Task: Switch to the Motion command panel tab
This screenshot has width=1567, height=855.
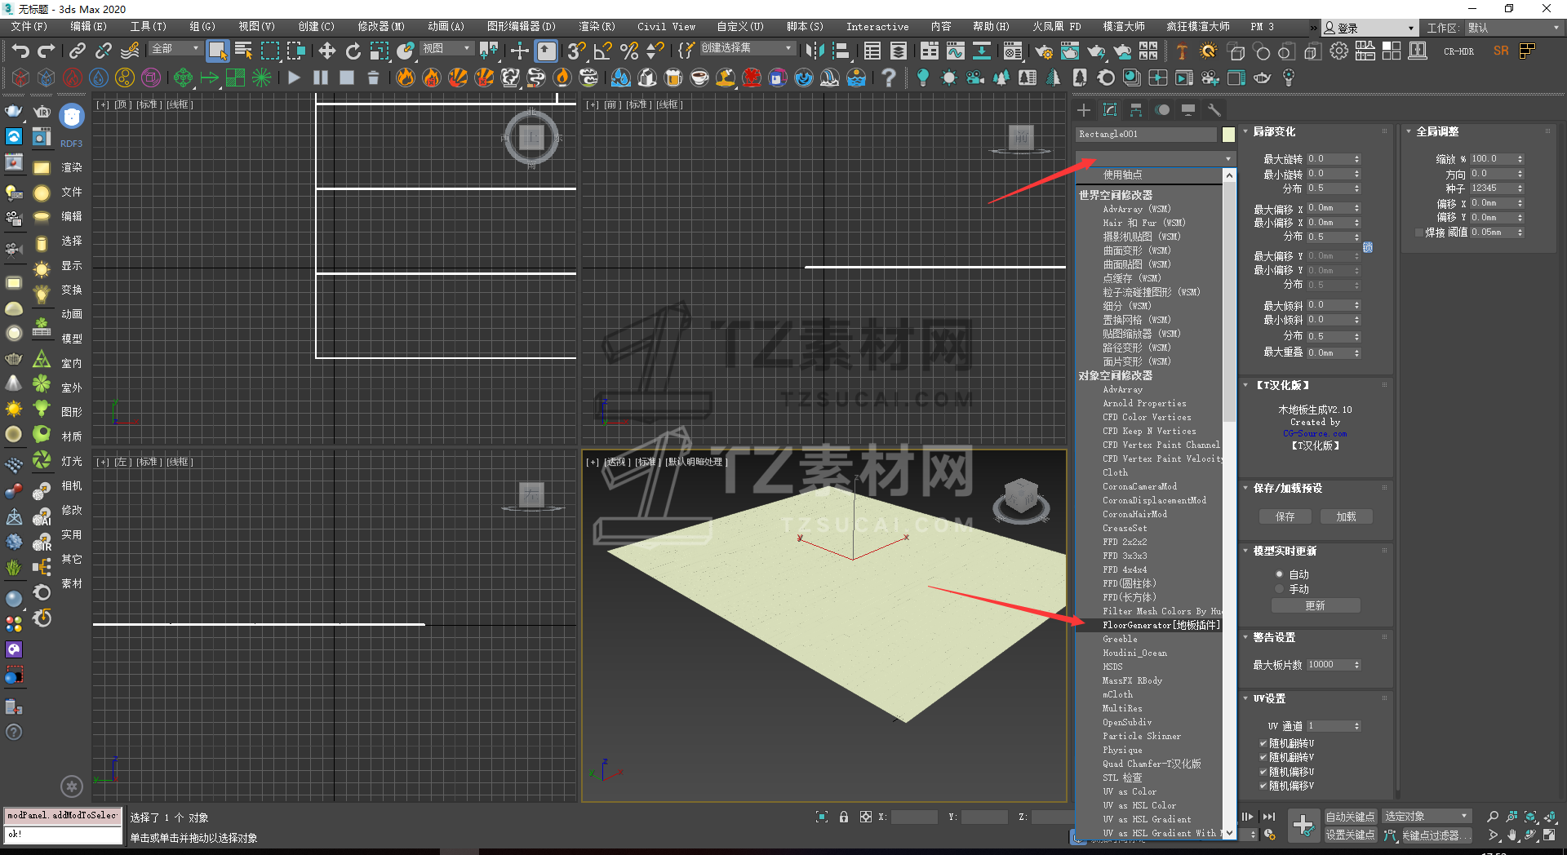Action: [x=1162, y=109]
